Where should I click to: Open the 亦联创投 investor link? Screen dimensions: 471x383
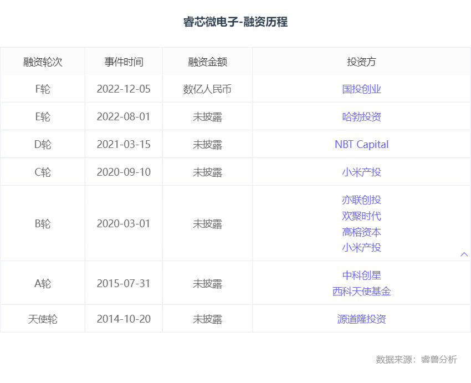point(361,200)
